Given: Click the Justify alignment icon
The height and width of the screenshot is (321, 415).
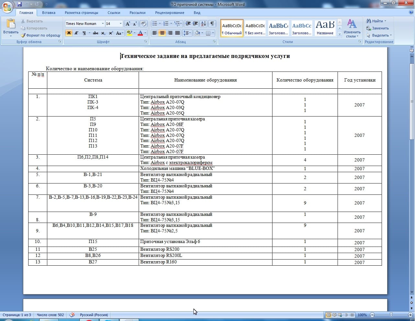Looking at the screenshot, I should (x=178, y=33).
